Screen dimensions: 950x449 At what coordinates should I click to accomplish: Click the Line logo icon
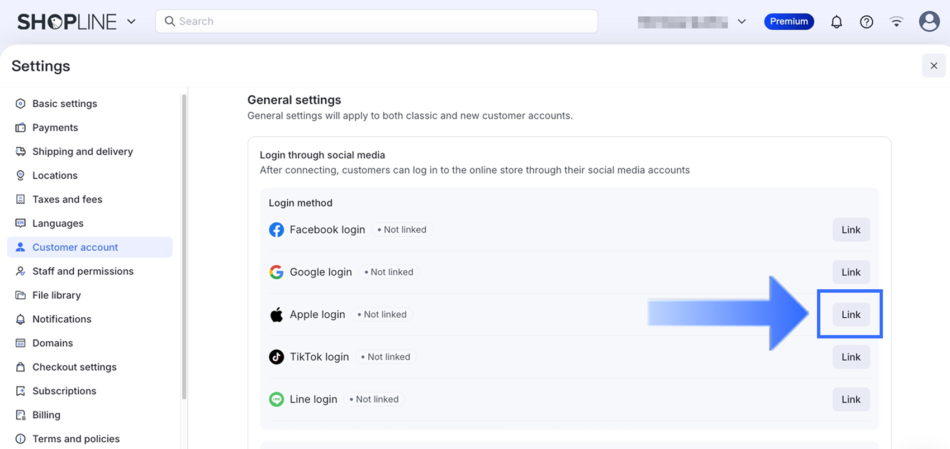[x=276, y=399]
